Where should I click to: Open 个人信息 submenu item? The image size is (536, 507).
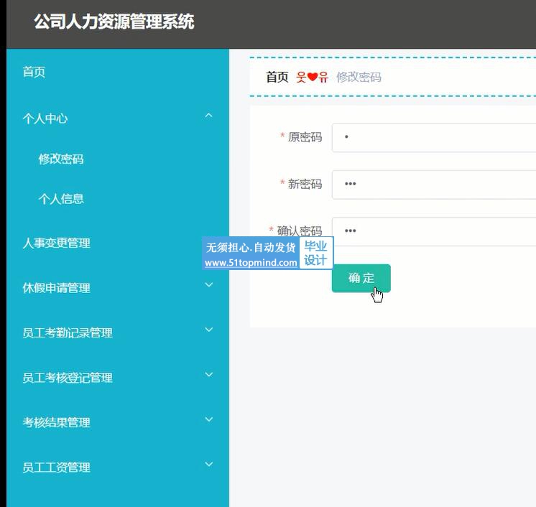(61, 198)
